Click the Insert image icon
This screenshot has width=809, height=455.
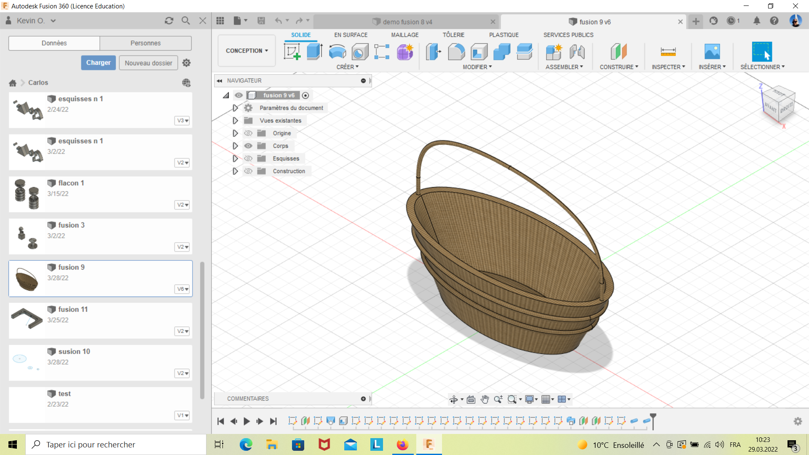pyautogui.click(x=712, y=52)
